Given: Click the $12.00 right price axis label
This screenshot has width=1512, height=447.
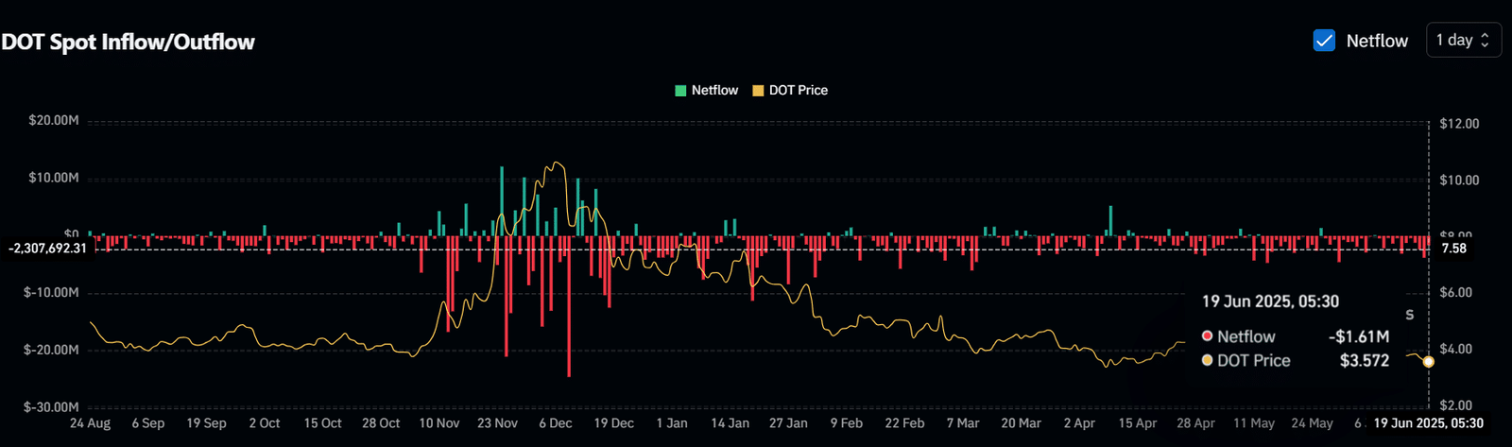Looking at the screenshot, I should [x=1459, y=124].
